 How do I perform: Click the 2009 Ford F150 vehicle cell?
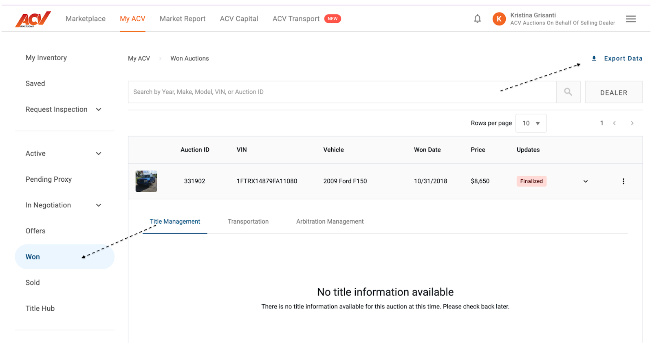coord(345,181)
